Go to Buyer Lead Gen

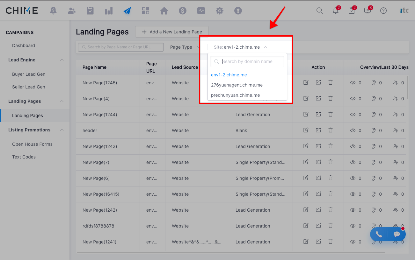[x=29, y=74]
